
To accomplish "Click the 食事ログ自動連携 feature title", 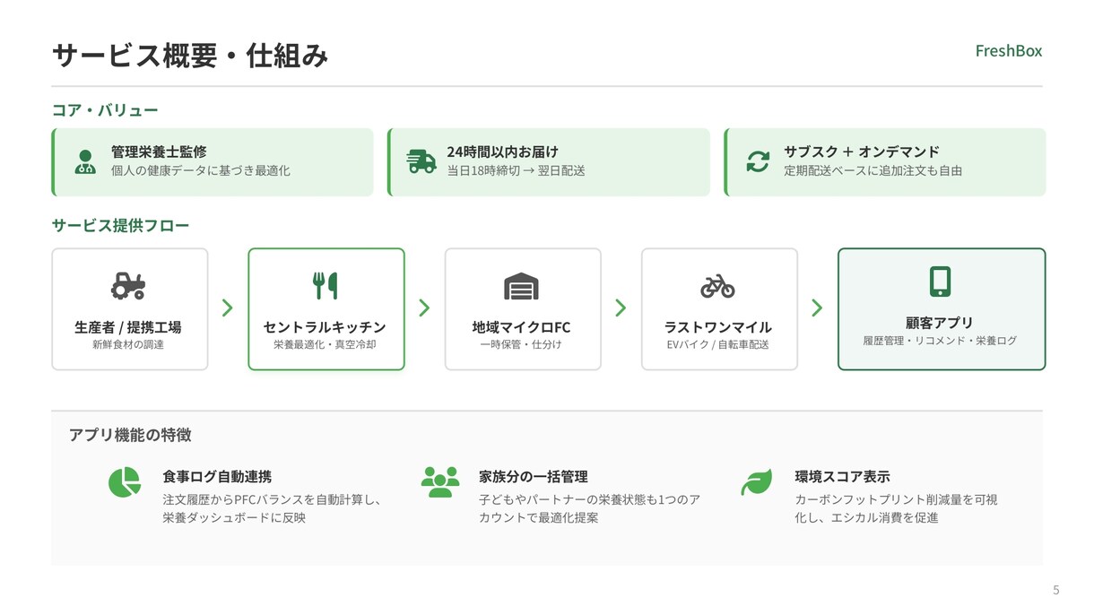I will point(217,477).
